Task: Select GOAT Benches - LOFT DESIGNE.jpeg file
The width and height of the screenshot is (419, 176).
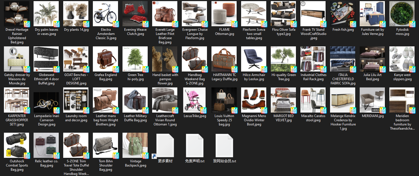Action: click(x=76, y=59)
